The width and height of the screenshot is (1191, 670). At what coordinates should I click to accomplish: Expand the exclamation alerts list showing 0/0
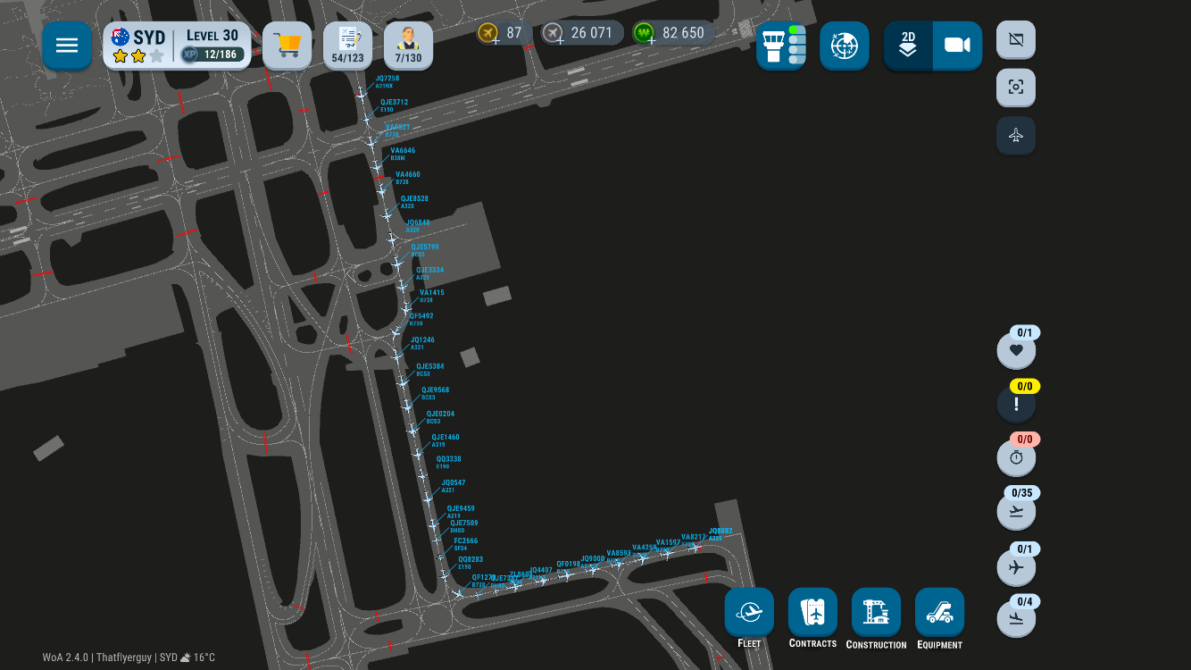coord(1016,404)
